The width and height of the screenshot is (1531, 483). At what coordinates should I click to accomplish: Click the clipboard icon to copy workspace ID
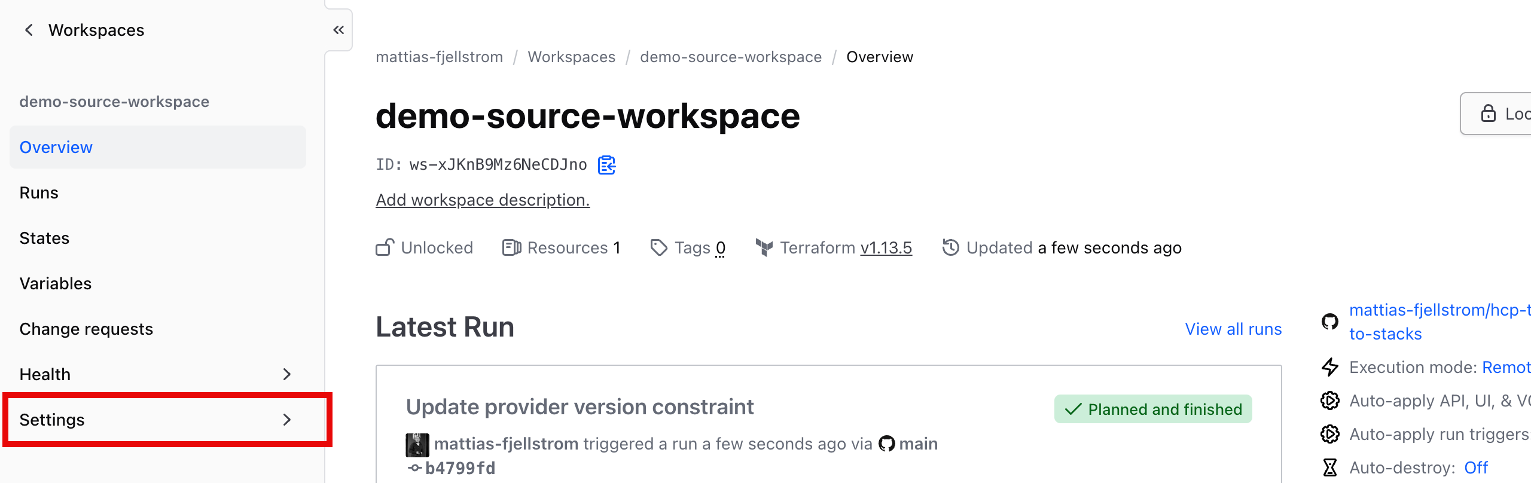pyautogui.click(x=606, y=165)
